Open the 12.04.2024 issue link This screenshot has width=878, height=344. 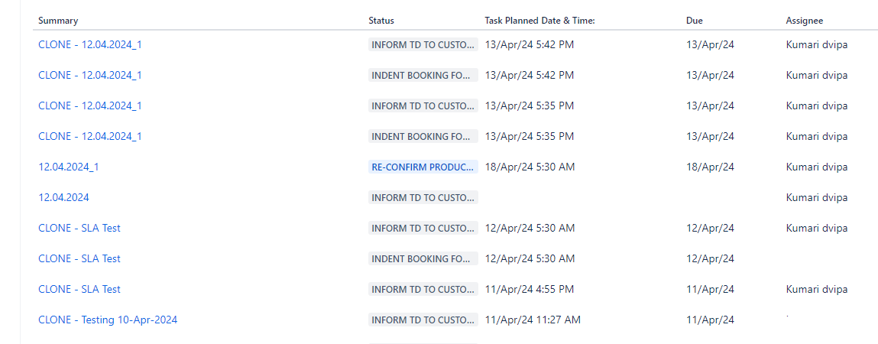tap(63, 197)
